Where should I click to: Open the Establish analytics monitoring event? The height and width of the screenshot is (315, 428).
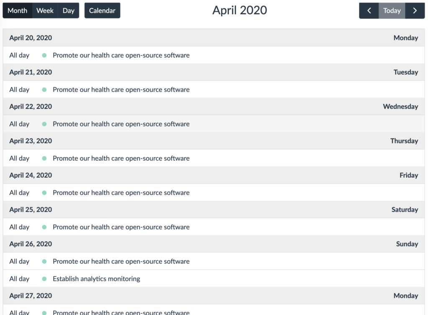[x=96, y=279]
